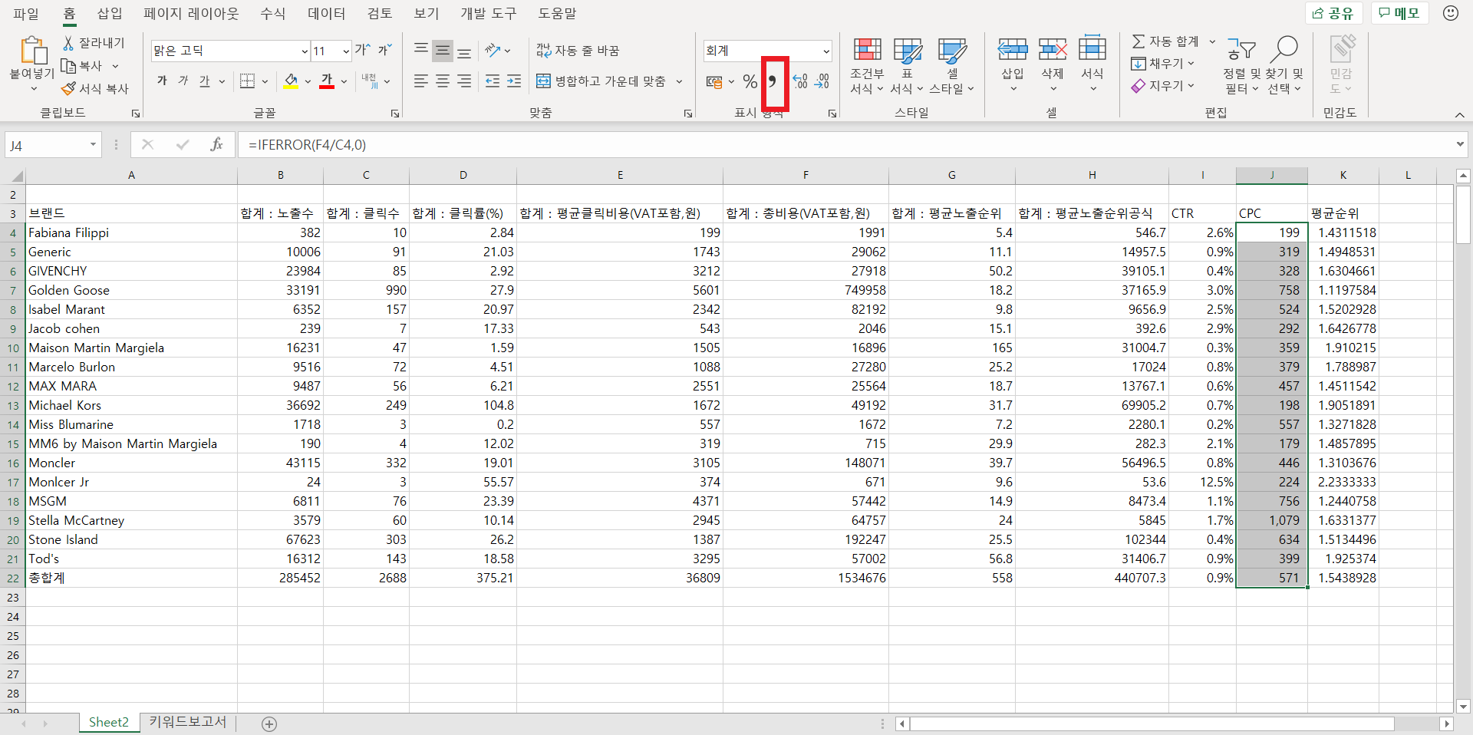Click the Name Box showing J4
Screen dimensions: 1473x735
pyautogui.click(x=53, y=145)
